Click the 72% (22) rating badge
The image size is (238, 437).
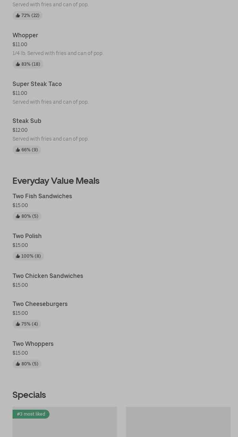[28, 16]
